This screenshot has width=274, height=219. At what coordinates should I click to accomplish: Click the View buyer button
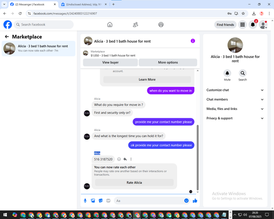pos(110,62)
